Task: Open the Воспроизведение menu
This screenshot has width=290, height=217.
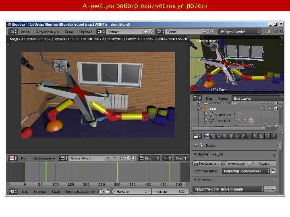Action: pyautogui.click(x=80, y=192)
